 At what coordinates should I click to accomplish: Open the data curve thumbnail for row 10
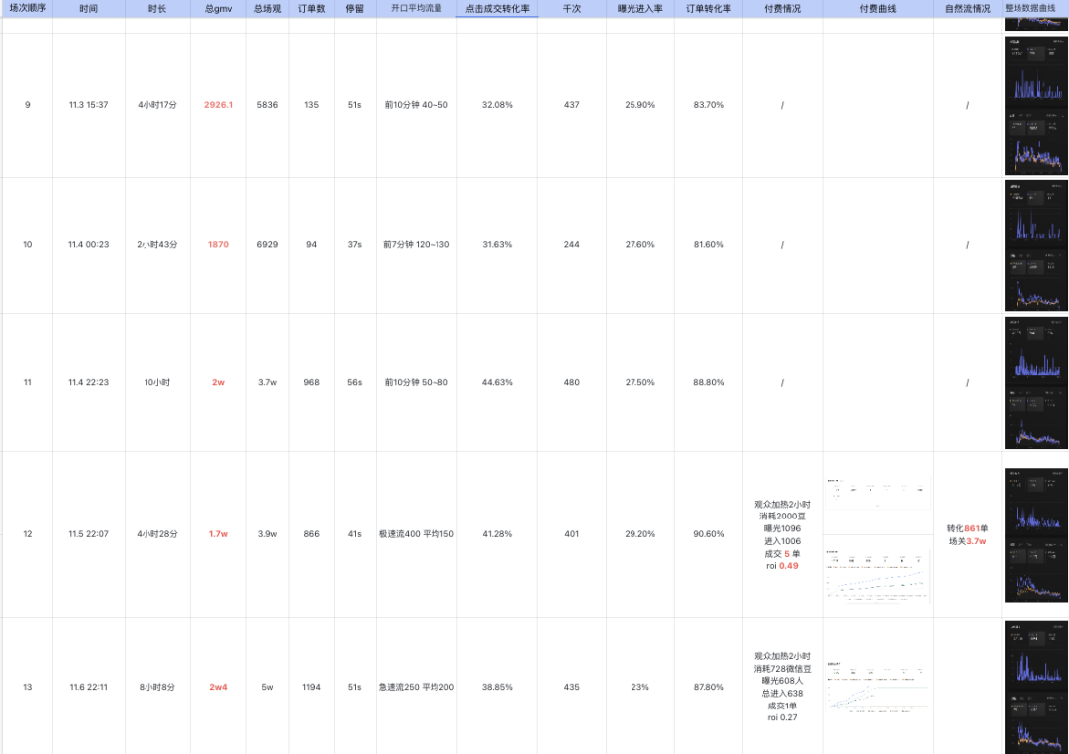pos(1035,245)
